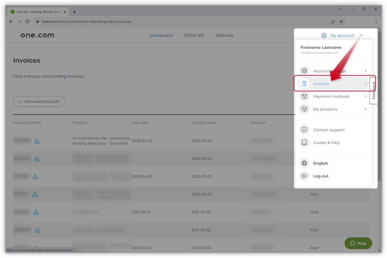
Task: Click the globe language icon
Action: 304,163
